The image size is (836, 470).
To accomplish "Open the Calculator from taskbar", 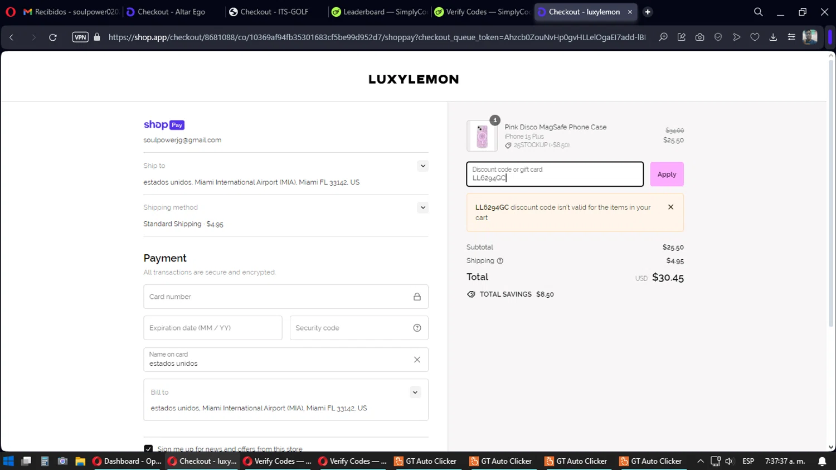I will click(45, 461).
